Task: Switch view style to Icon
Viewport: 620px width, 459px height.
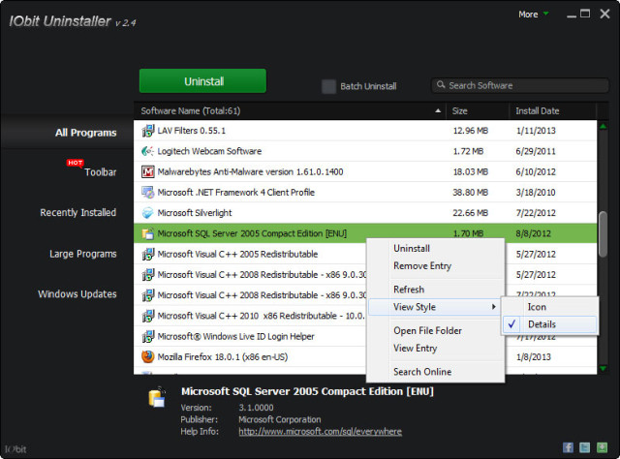Action: click(549, 307)
